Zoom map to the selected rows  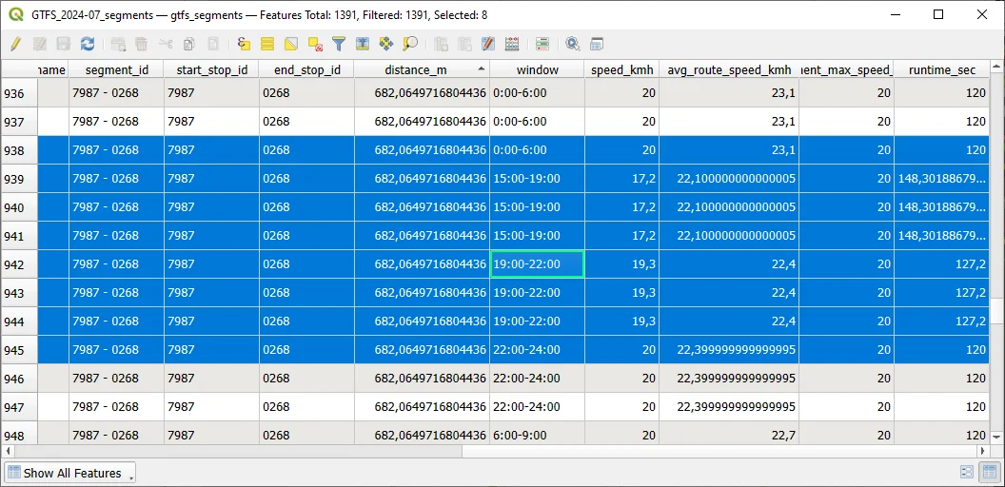(410, 44)
